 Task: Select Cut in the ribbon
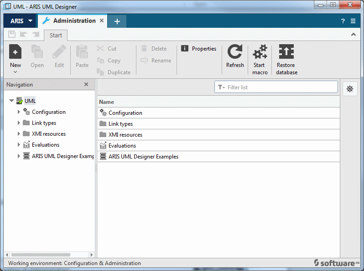[x=107, y=48]
